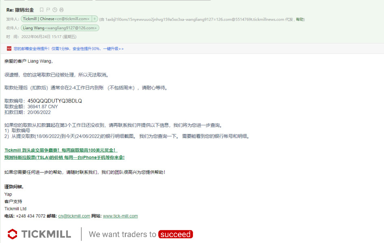
Task: Select withdrawal number 450QQQDUTYQ3BDLQ
Action: [55, 101]
